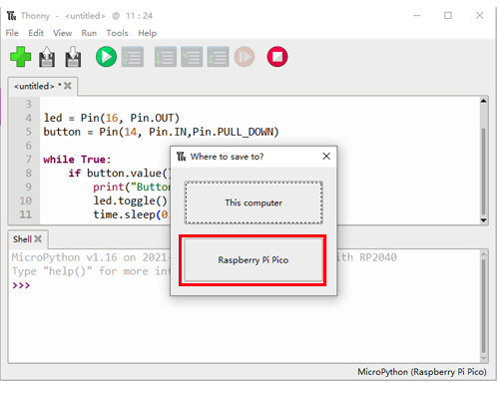Close the Shell panel tab
499x399 pixels.
click(x=38, y=238)
